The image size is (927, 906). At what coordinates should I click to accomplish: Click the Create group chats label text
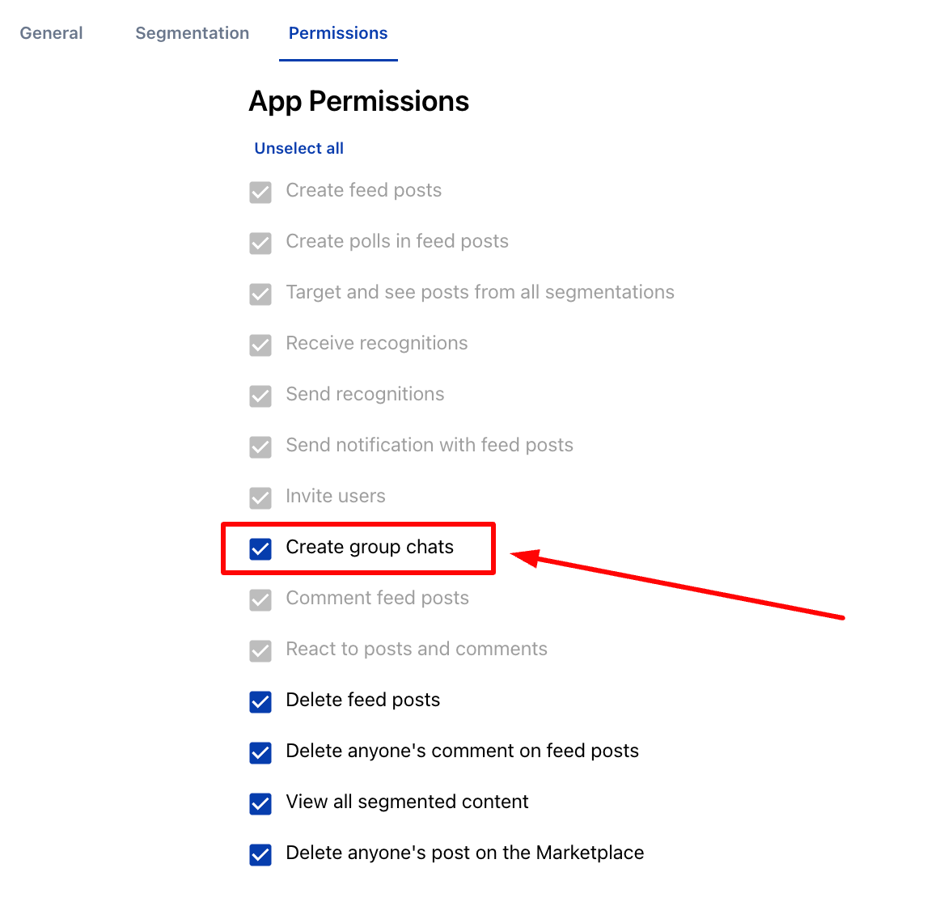coord(370,547)
